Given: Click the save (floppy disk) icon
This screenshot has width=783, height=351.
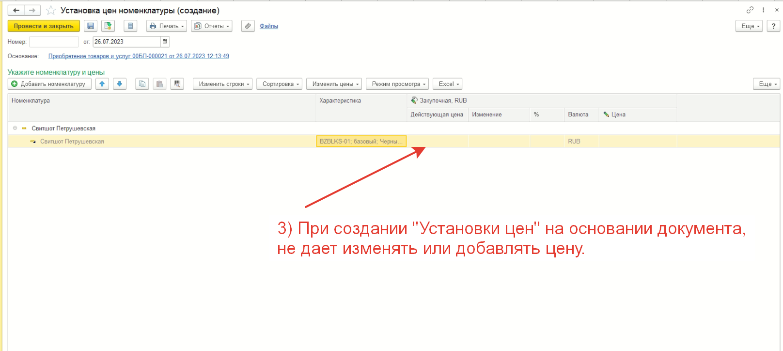Looking at the screenshot, I should 91,26.
